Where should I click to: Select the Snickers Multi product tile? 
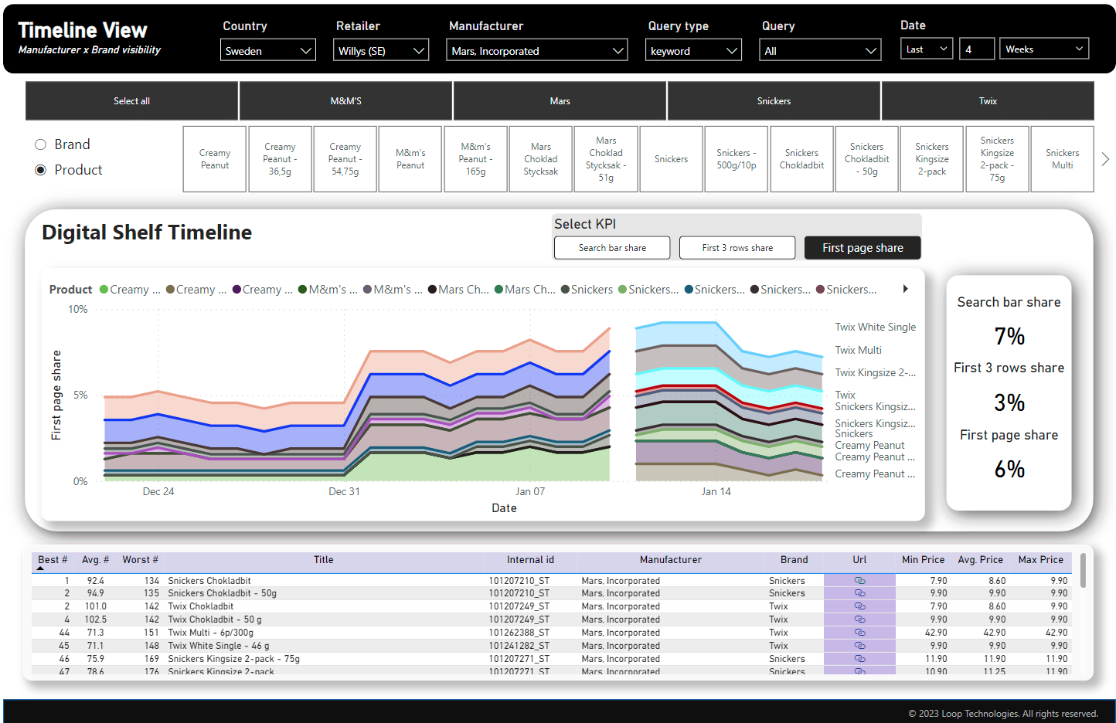(x=1062, y=159)
